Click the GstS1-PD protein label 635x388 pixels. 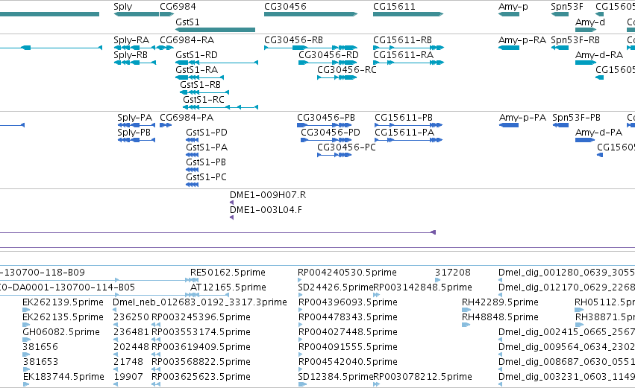coord(207,133)
